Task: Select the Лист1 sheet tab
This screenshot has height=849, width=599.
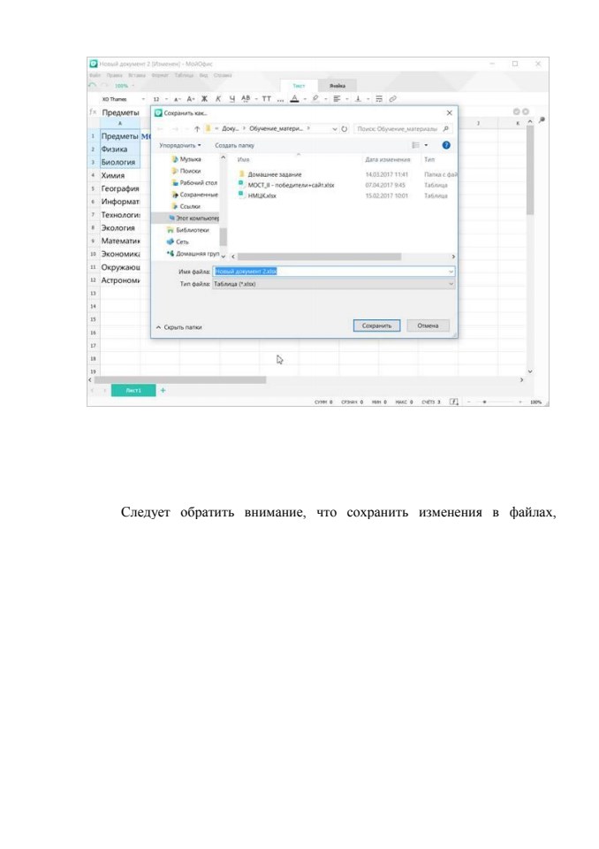Action: pyautogui.click(x=133, y=390)
